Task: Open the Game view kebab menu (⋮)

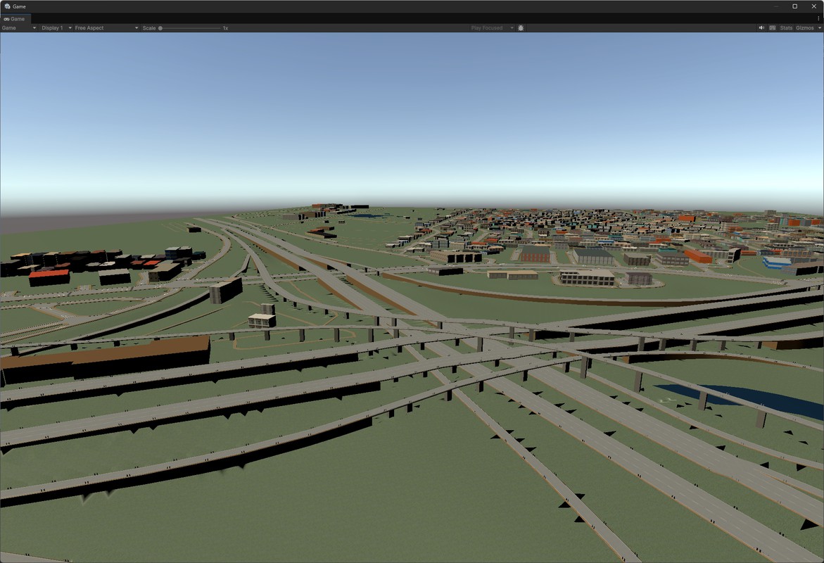Action: point(818,19)
